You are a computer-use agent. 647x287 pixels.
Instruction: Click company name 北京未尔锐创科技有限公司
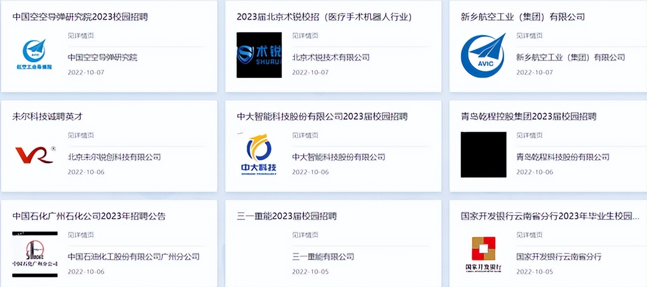114,157
